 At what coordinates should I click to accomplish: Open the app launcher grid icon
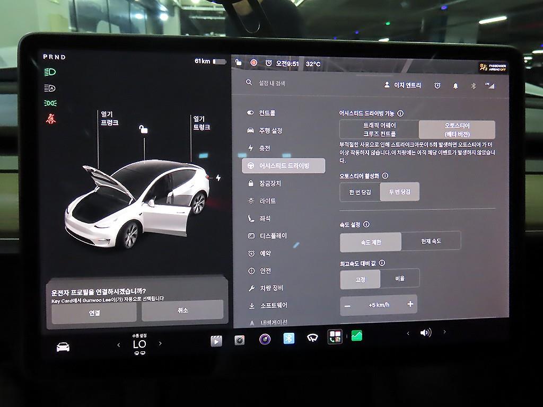(335, 337)
